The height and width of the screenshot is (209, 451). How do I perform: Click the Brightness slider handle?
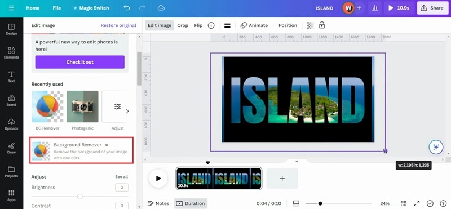pyautogui.click(x=80, y=197)
